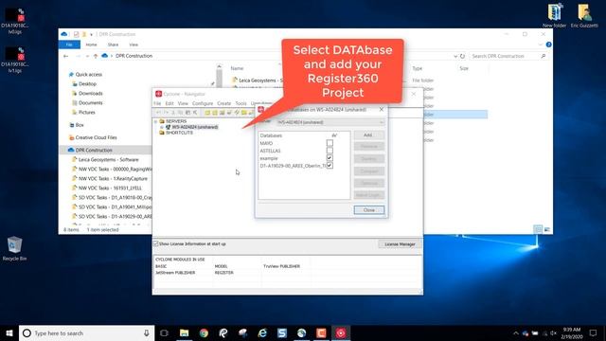Select Quick access in navigation pane
This screenshot has width=606, height=341.
click(x=88, y=75)
